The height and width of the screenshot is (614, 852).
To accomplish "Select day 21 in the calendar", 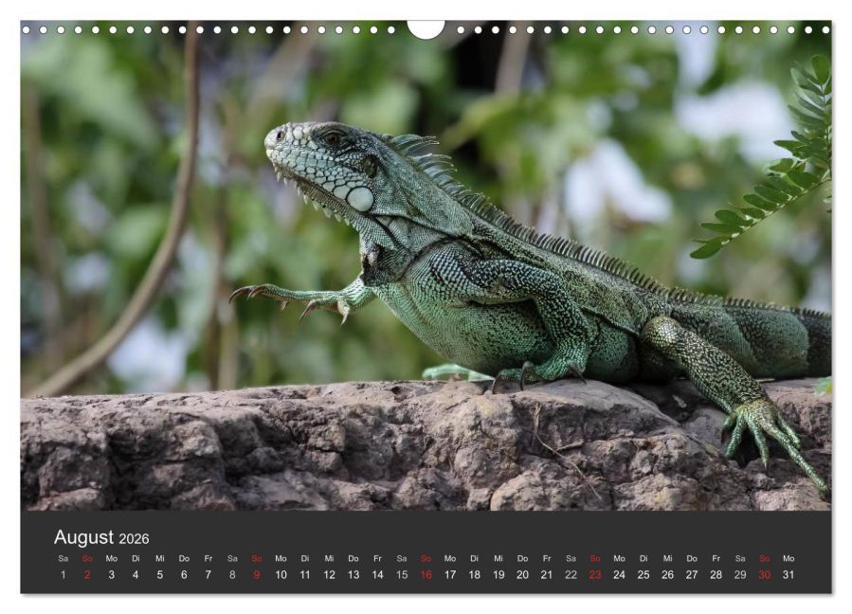I will click(547, 575).
